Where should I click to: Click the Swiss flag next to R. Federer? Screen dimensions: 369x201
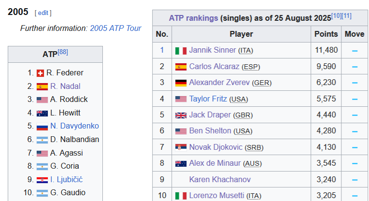pos(40,73)
